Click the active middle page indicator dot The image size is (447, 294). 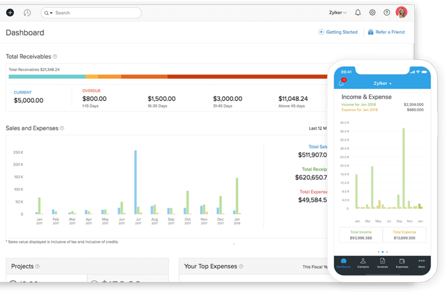[383, 252]
